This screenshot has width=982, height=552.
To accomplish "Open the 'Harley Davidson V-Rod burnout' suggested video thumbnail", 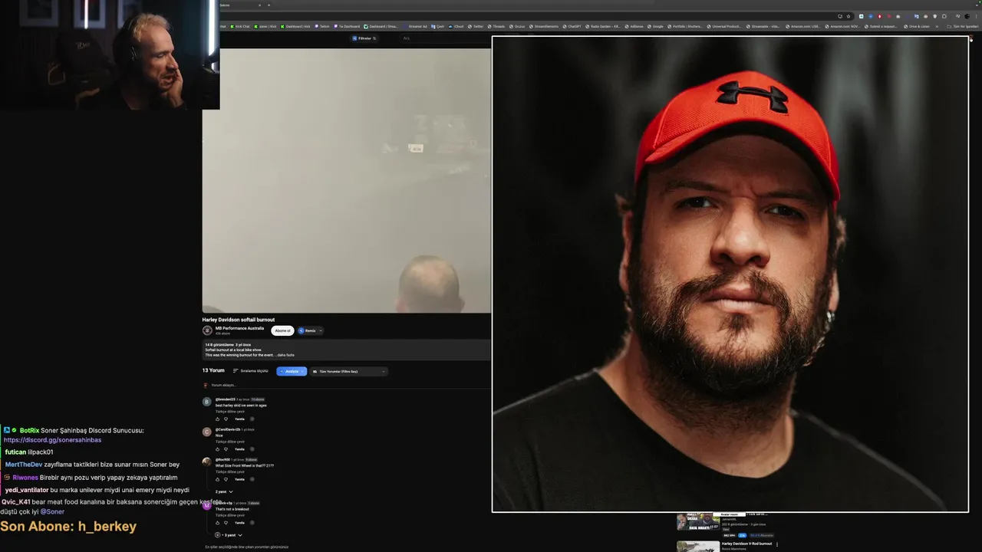I will [697, 546].
